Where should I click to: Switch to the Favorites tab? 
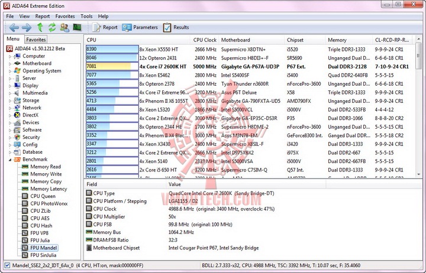36,40
